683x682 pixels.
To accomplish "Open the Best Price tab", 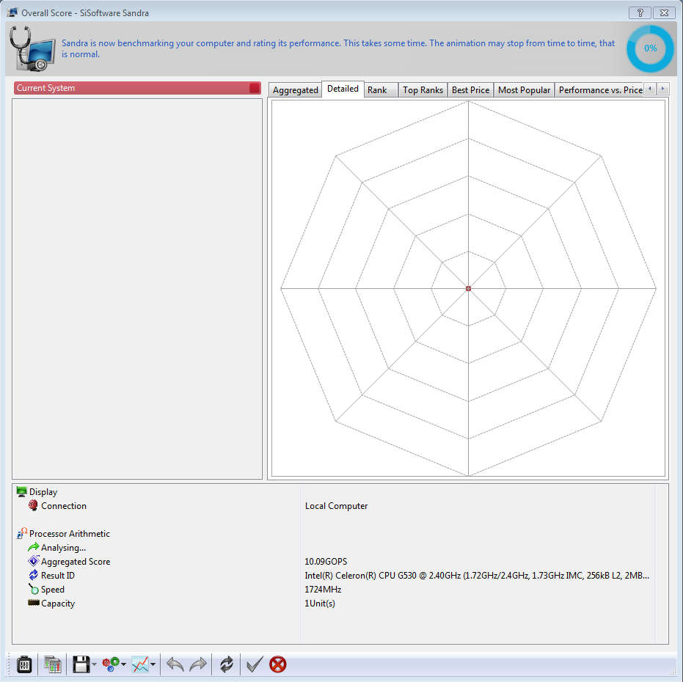I will [x=470, y=90].
